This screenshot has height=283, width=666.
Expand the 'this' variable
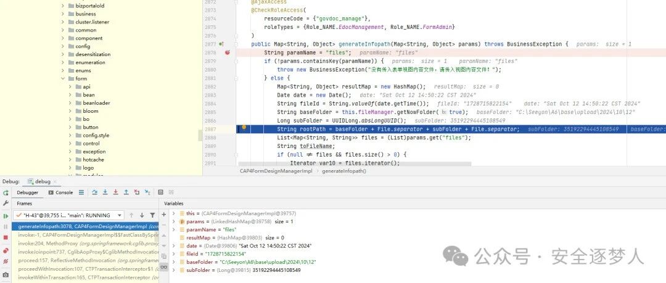click(x=174, y=213)
